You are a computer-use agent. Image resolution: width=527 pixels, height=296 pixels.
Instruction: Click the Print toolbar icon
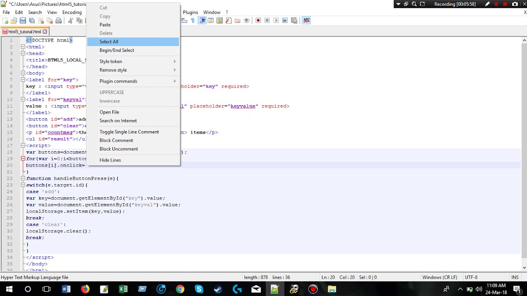tap(58, 21)
